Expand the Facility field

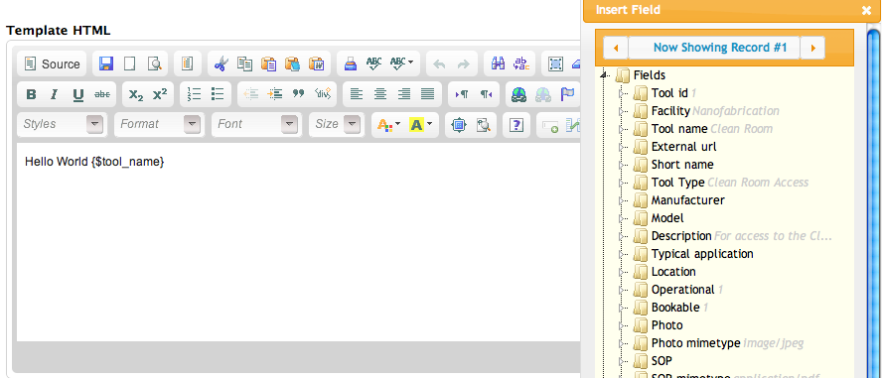point(622,111)
